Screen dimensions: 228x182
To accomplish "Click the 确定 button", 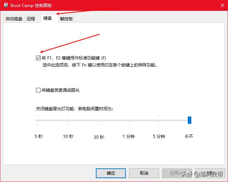I will (111, 173).
